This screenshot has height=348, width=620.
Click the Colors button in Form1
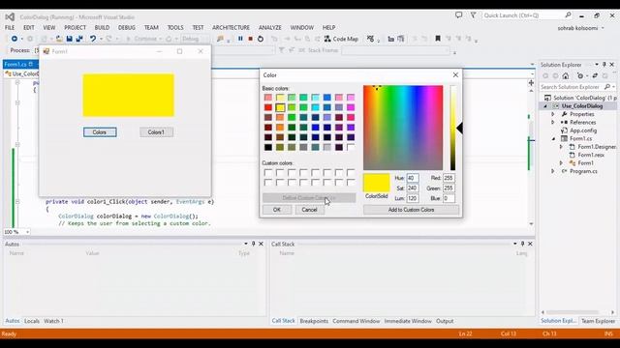pos(100,132)
